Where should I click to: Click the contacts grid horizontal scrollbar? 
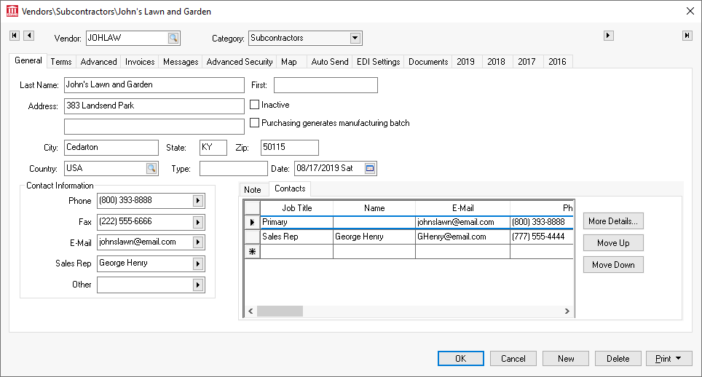coord(407,311)
